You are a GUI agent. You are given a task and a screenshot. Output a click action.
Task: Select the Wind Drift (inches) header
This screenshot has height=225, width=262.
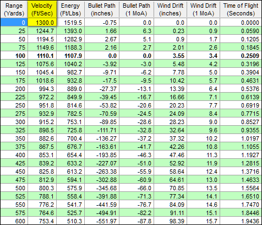tap(170, 9)
